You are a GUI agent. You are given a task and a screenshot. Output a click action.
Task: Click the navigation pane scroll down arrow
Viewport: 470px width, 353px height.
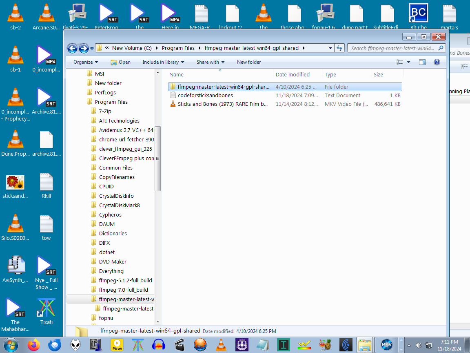[157, 322]
